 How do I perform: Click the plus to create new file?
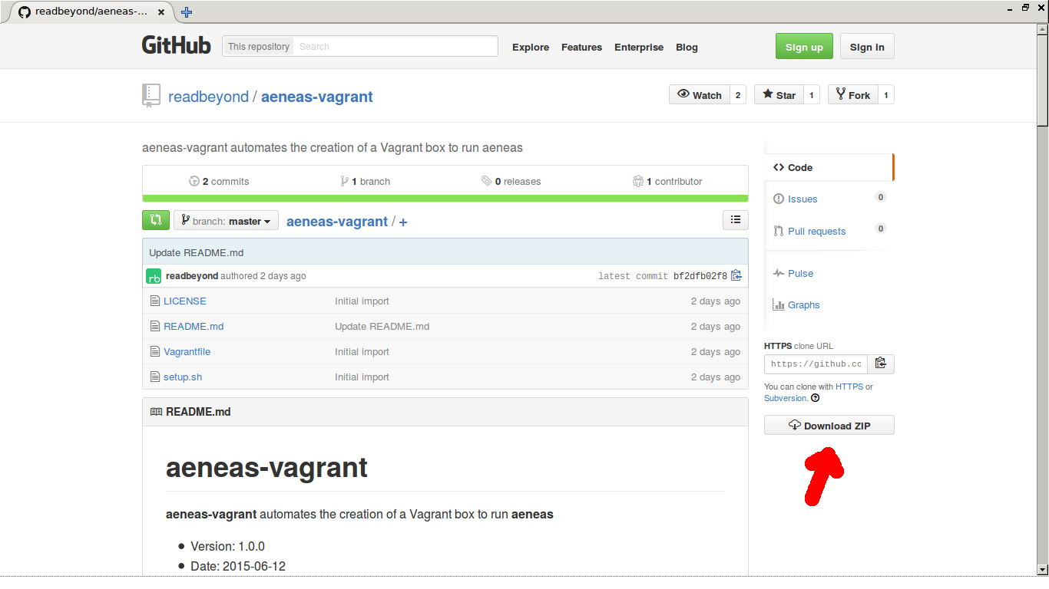pyautogui.click(x=403, y=222)
